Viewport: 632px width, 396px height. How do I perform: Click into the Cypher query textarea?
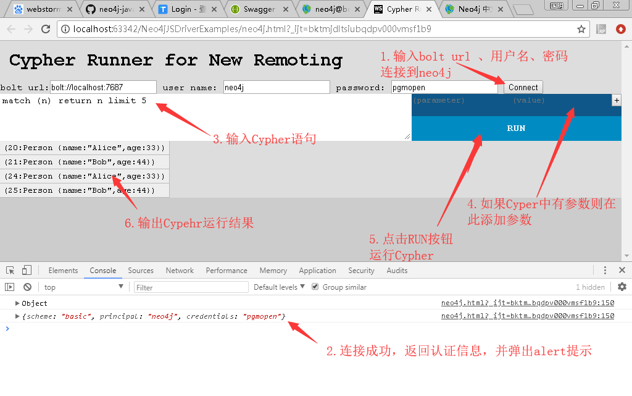coord(206,117)
